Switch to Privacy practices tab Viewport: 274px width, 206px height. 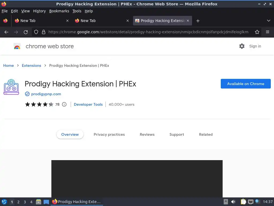(109, 134)
